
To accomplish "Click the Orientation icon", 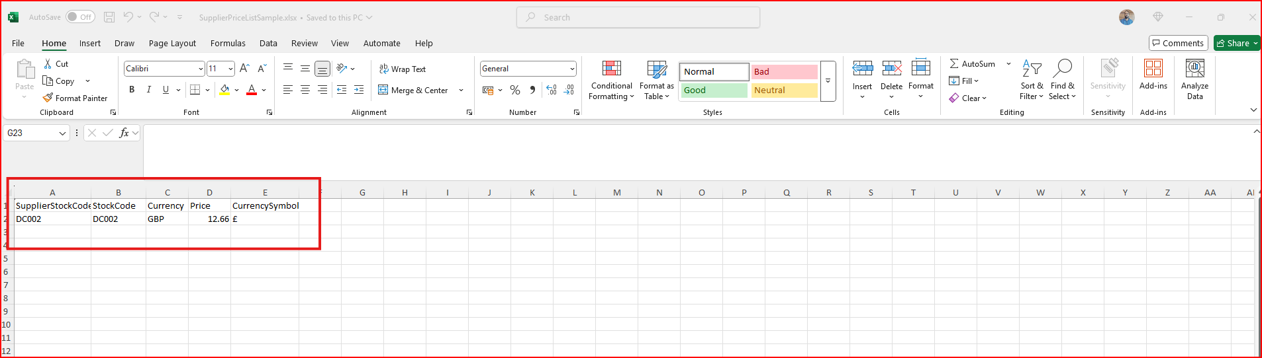I will pos(342,69).
